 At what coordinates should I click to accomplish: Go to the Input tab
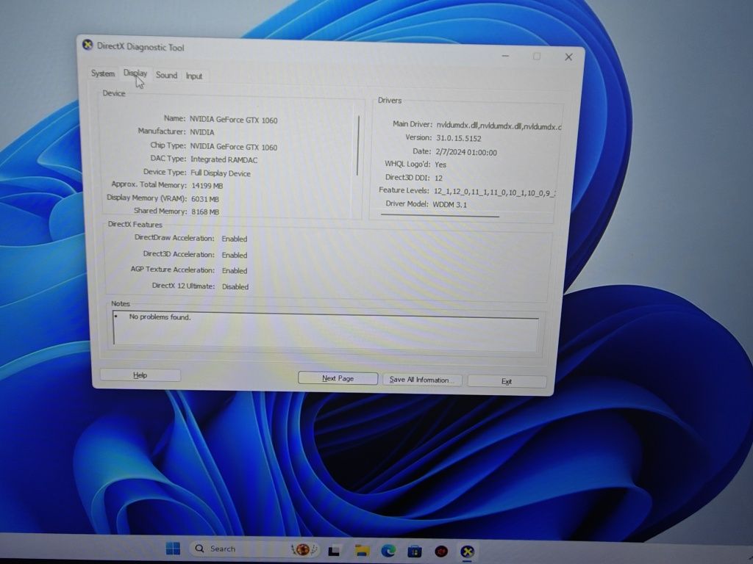tap(194, 76)
